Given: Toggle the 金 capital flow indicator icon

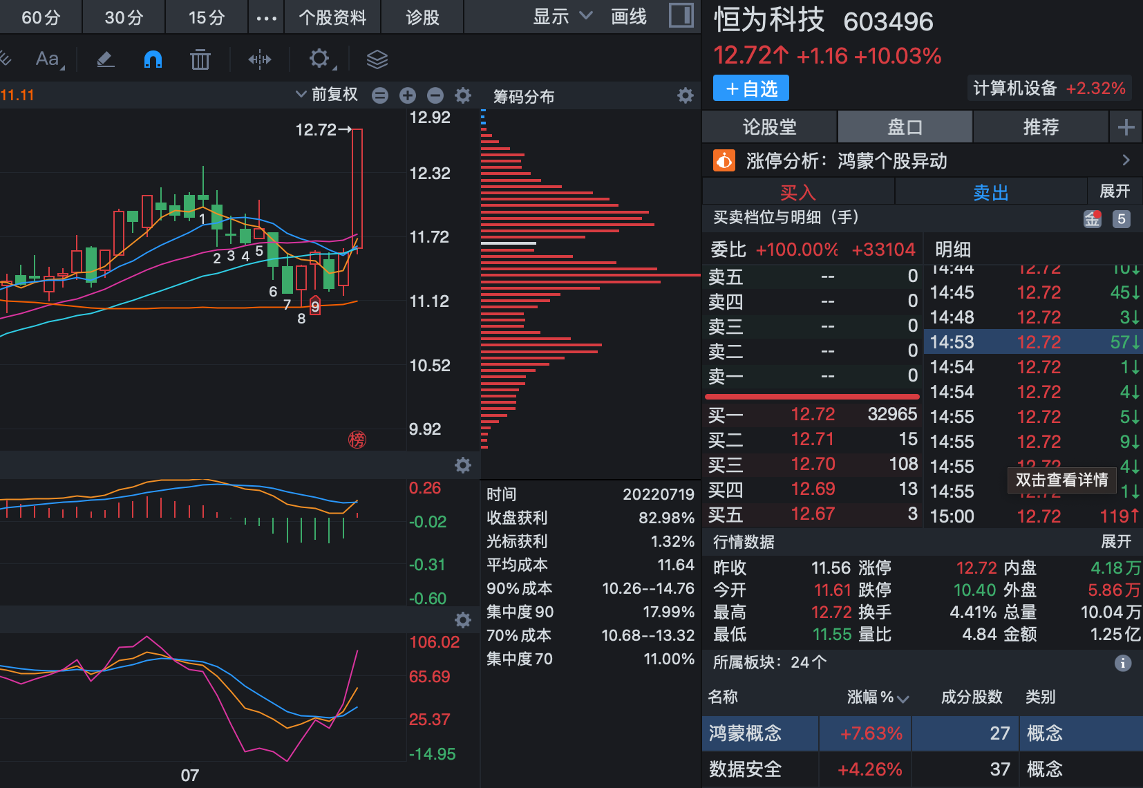Looking at the screenshot, I should [1093, 218].
